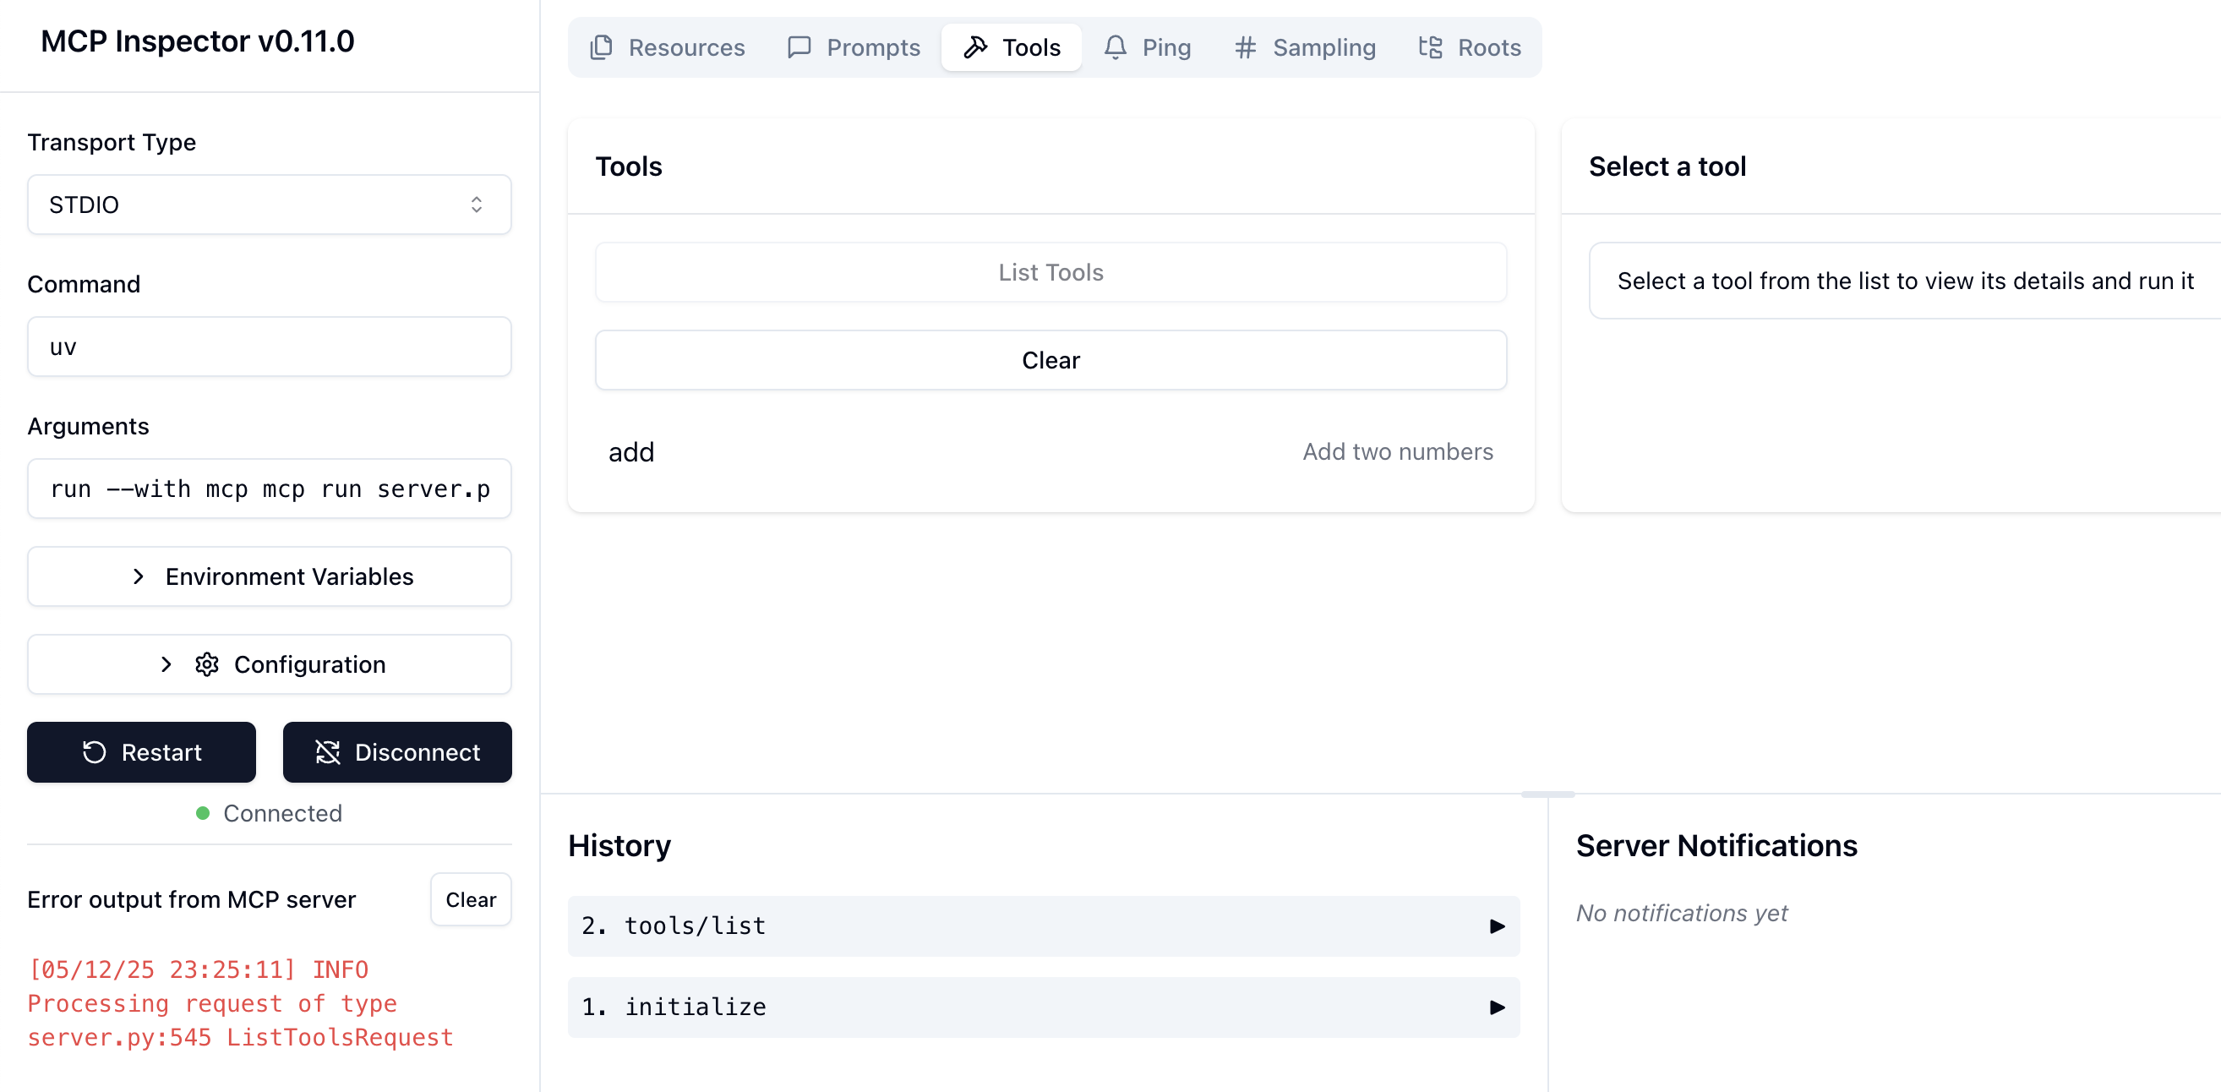Expand the initialize history entry arrow
Image resolution: width=2221 pixels, height=1092 pixels.
coord(1497,1007)
